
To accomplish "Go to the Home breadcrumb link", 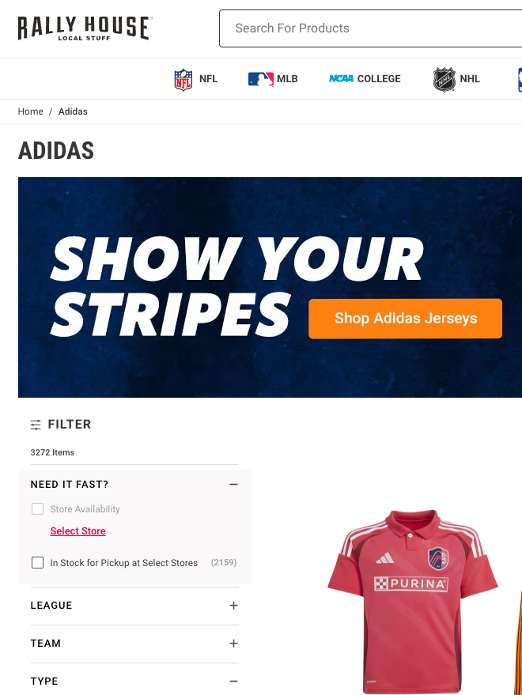I will click(31, 111).
